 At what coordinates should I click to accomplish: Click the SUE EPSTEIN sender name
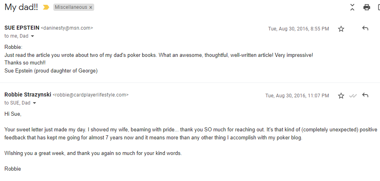[22, 28]
